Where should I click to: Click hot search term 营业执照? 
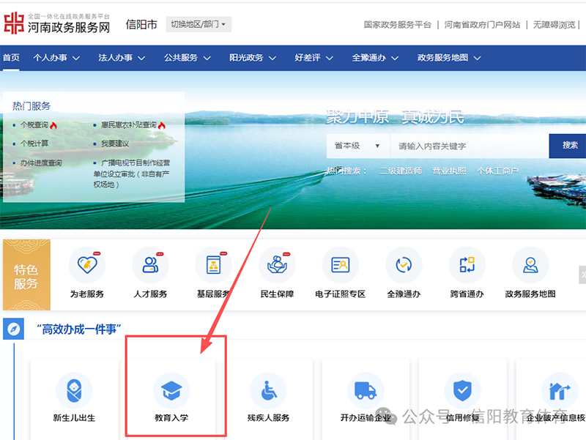[449, 171]
